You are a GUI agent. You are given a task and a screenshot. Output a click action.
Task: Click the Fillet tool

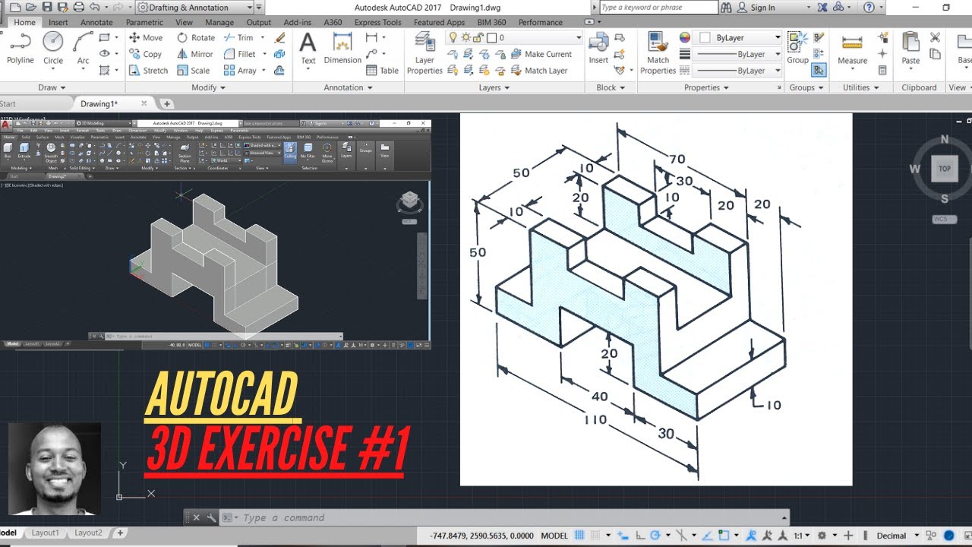coord(240,54)
